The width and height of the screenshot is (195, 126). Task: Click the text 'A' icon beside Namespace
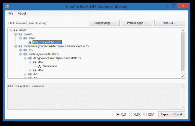pos(40,66)
